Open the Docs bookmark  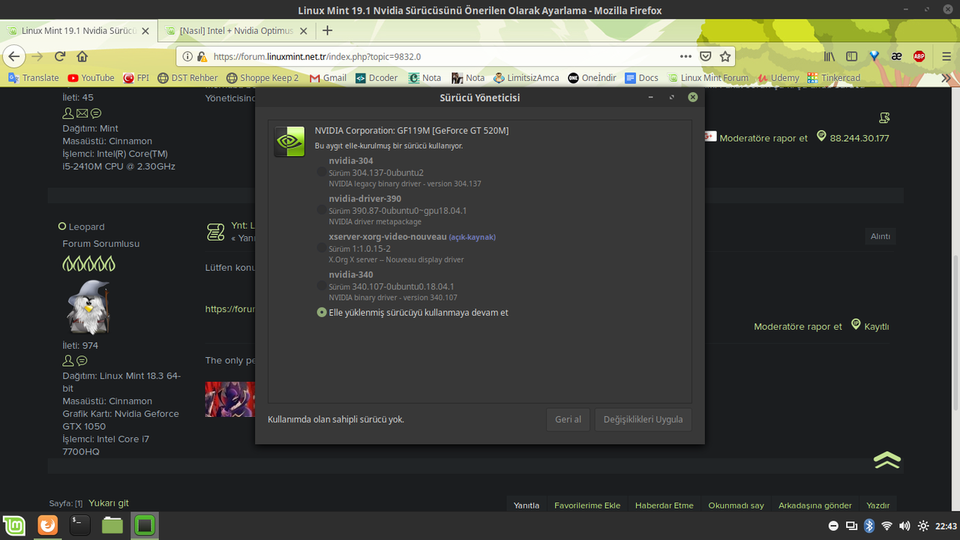point(642,78)
